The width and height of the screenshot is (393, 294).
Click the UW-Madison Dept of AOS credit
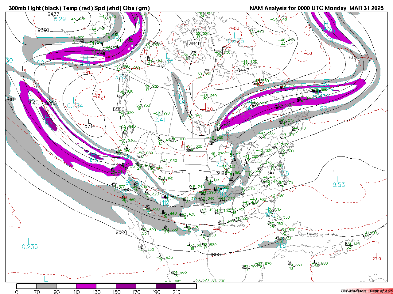pos(367,291)
